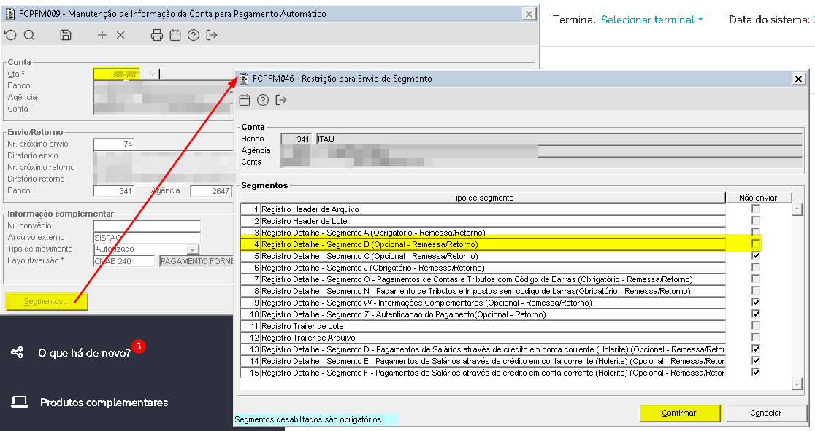The height and width of the screenshot is (431, 815).
Task: Click the Agência field showing 2647
Action: click(x=211, y=191)
